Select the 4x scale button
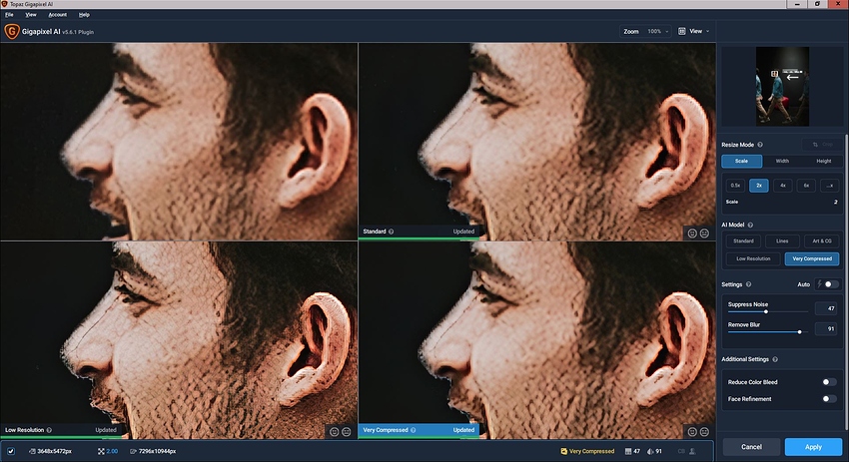Viewport: 849px width, 462px height. click(x=782, y=185)
